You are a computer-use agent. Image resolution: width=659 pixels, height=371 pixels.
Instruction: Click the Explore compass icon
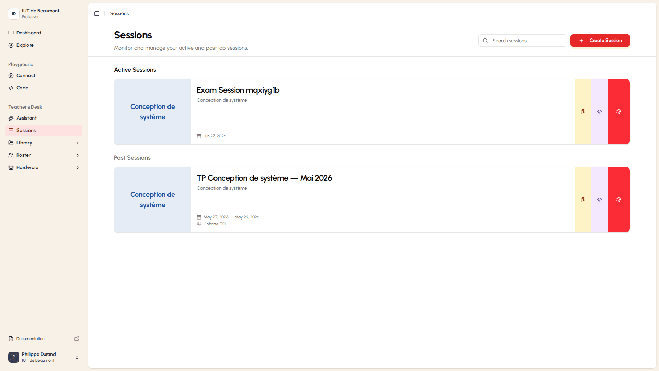[11, 45]
